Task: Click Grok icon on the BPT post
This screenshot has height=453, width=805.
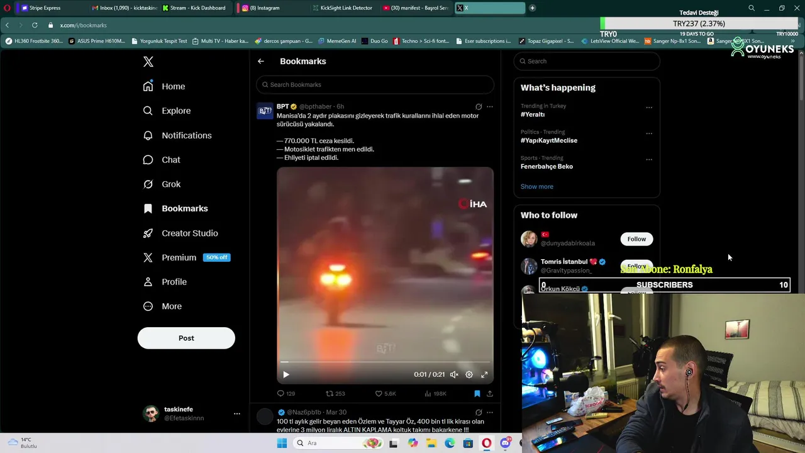Action: pyautogui.click(x=479, y=106)
